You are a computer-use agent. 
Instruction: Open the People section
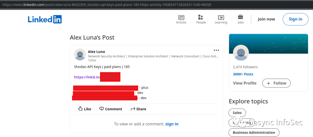[201, 19]
